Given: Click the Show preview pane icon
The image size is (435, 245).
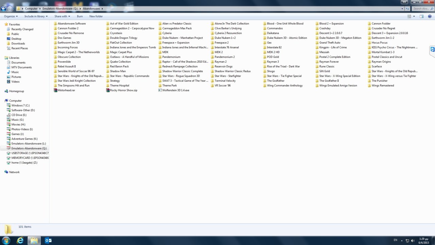Looking at the screenshot, I should pyautogui.click(x=421, y=16).
